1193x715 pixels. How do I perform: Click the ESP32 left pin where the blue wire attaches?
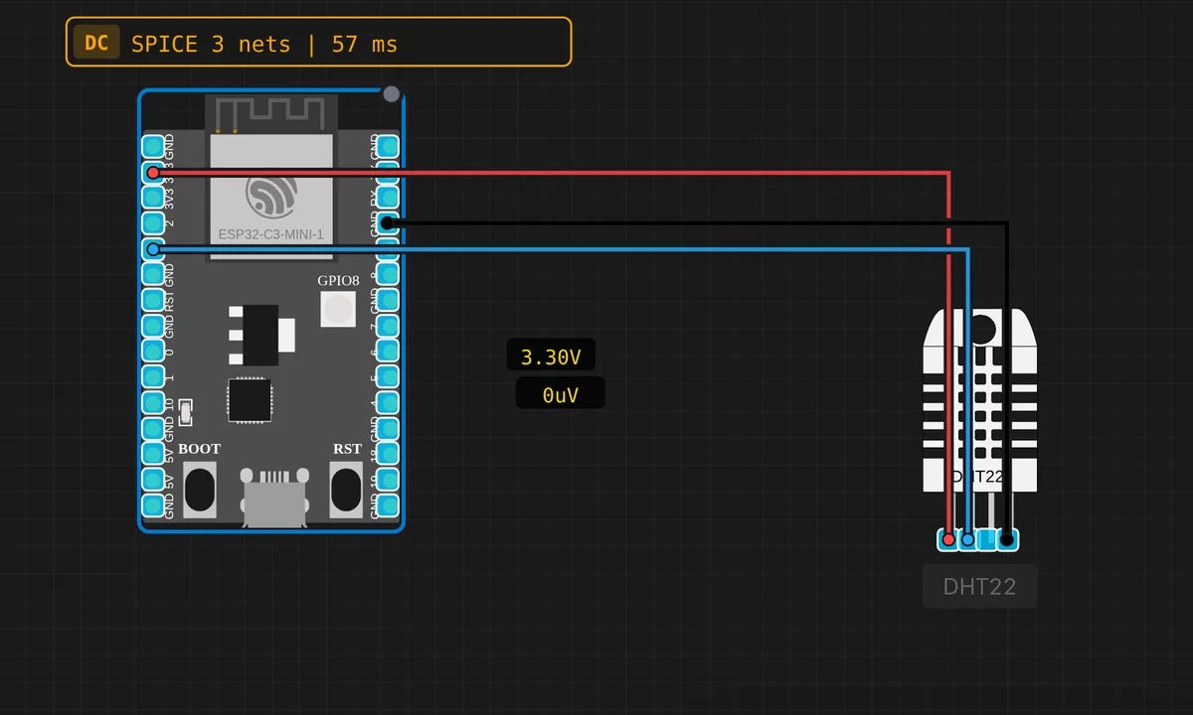click(152, 249)
